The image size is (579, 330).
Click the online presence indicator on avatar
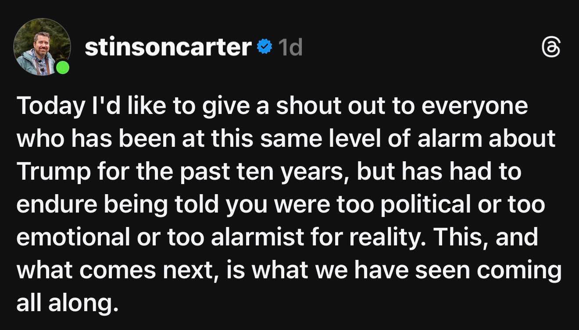[x=63, y=68]
